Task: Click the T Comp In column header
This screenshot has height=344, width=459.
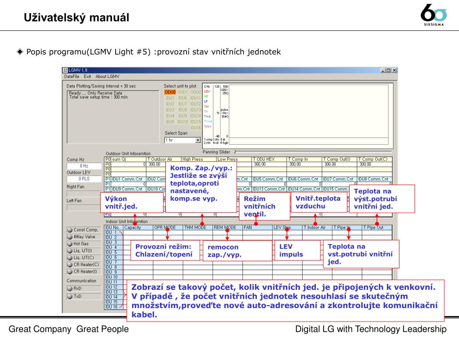Action: [x=304, y=159]
